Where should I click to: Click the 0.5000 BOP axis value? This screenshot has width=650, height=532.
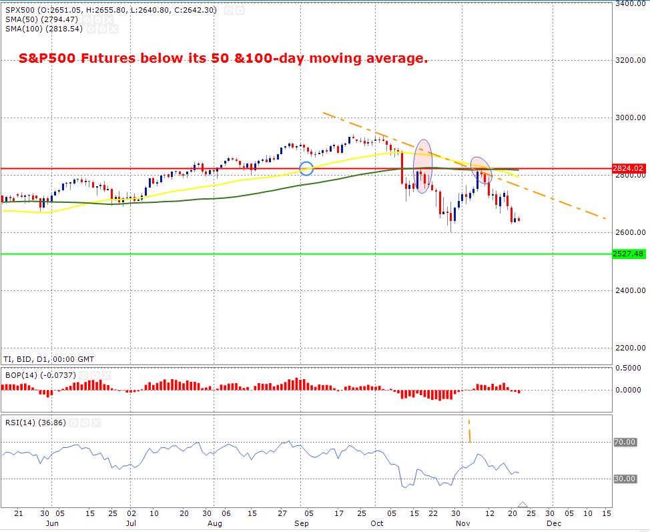[628, 368]
